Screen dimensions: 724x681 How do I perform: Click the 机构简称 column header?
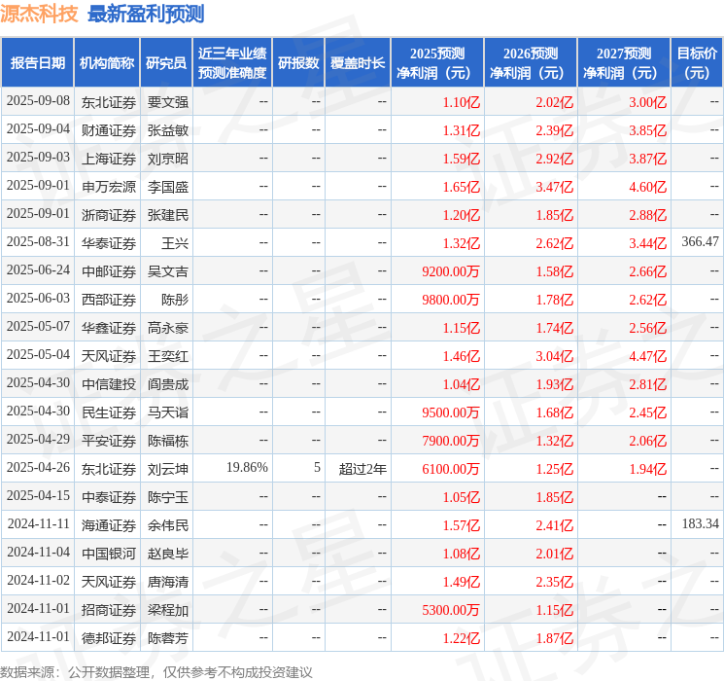[107, 63]
